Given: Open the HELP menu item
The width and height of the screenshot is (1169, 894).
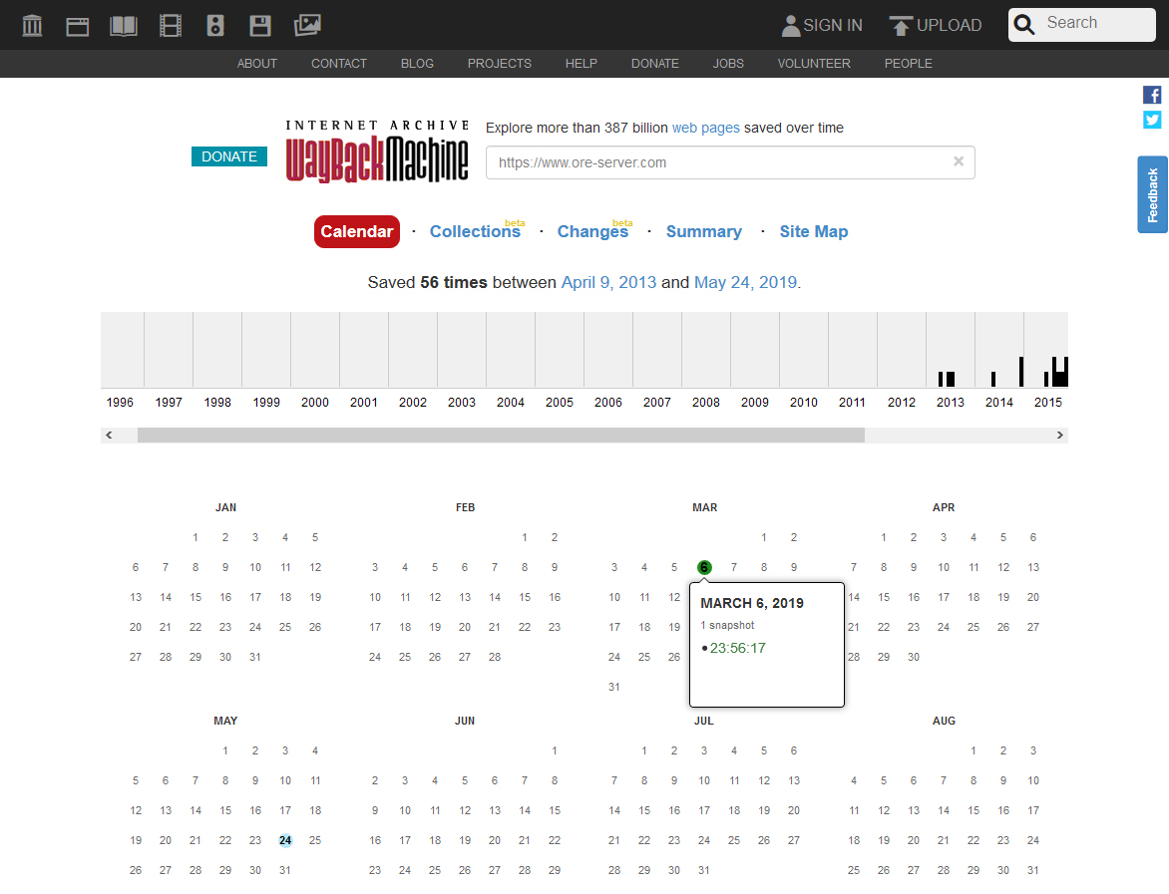Looking at the screenshot, I should click(x=582, y=64).
